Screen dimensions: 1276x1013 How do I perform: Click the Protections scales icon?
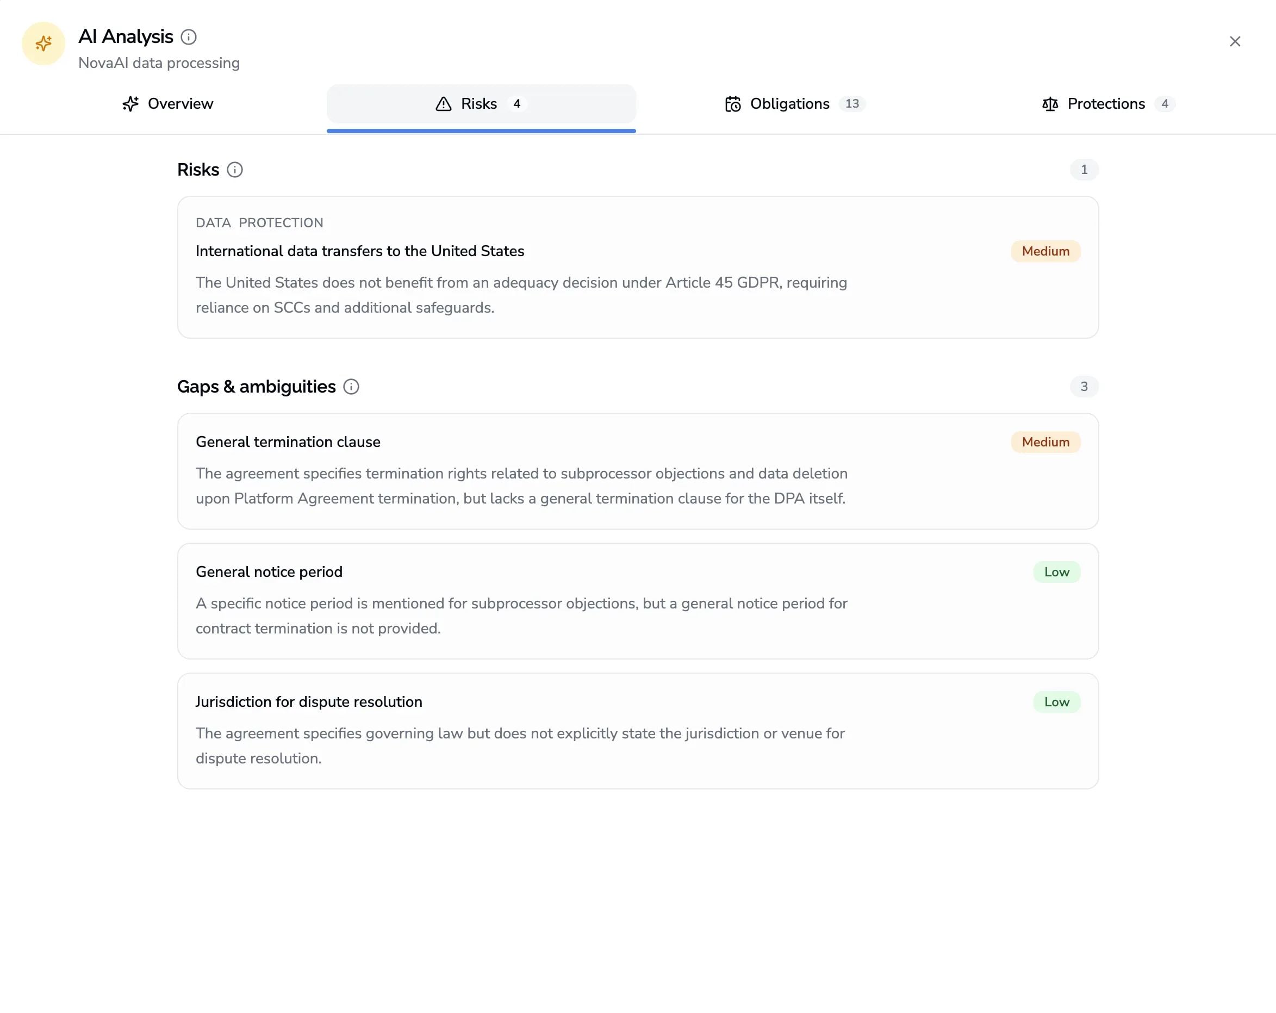(1050, 104)
